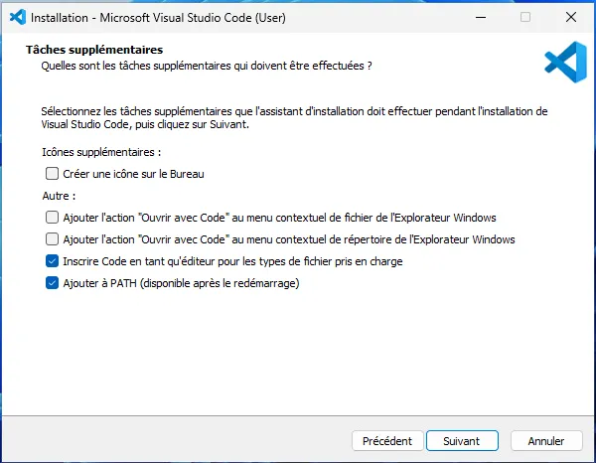Click the 'Quelles sont les tâches supplémentaires' subtitle

[205, 66]
